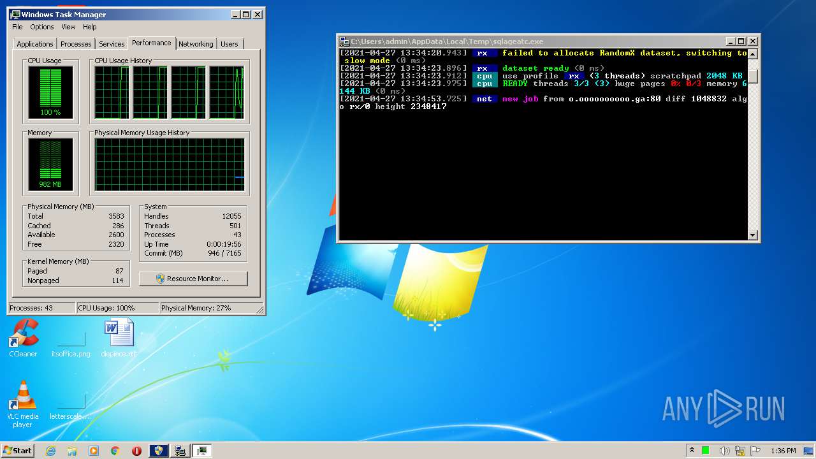
Task: Launch Google Chrome from taskbar
Action: coord(115,451)
